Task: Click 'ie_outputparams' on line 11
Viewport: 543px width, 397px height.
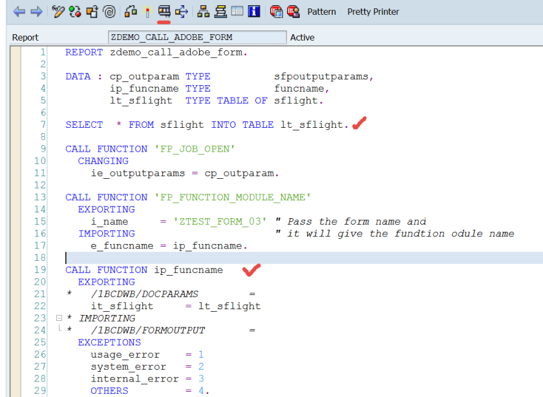Action: point(138,173)
